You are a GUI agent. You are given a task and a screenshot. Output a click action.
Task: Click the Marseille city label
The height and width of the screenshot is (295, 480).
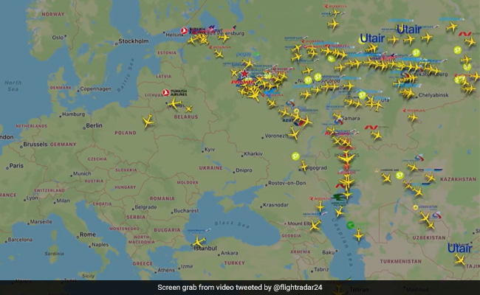click(41, 222)
